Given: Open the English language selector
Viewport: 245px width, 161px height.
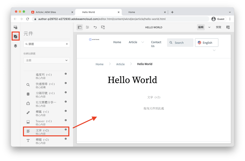Looking at the screenshot, I should (206, 42).
